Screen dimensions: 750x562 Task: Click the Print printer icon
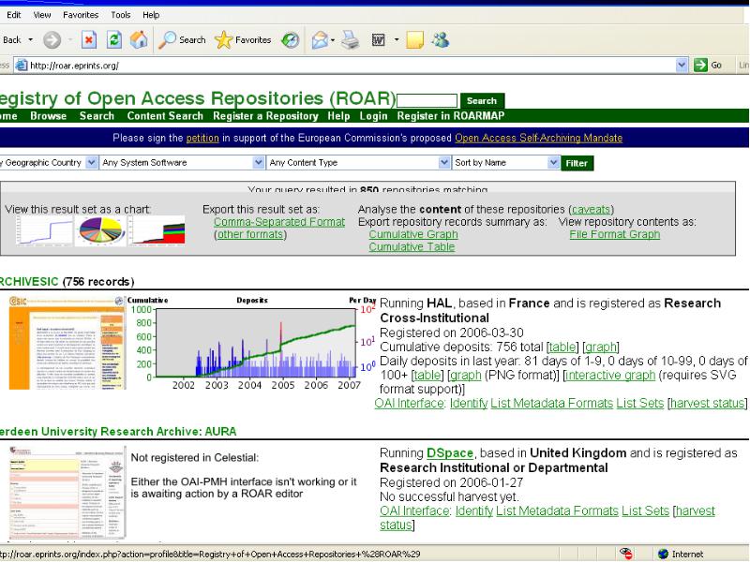pyautogui.click(x=350, y=40)
